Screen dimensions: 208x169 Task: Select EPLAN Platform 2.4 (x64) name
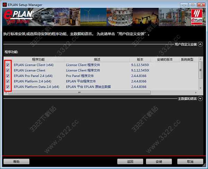click(33, 81)
